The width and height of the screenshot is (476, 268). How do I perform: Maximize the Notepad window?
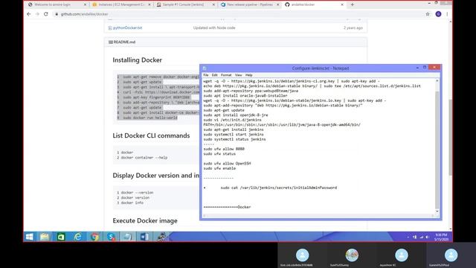tap(425, 68)
